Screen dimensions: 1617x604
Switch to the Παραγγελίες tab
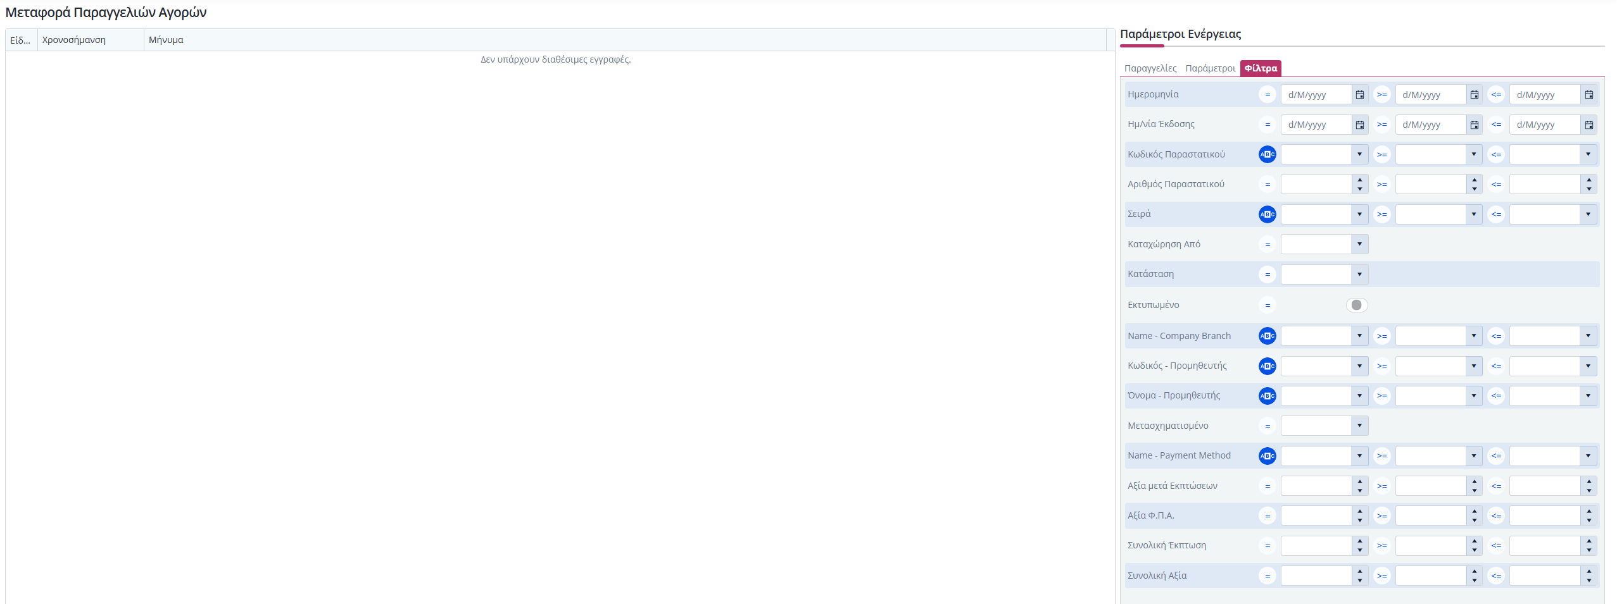(x=1150, y=68)
